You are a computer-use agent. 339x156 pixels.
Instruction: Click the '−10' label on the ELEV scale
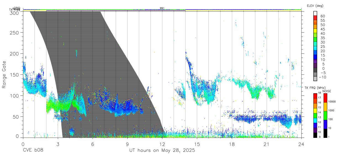[322, 77]
